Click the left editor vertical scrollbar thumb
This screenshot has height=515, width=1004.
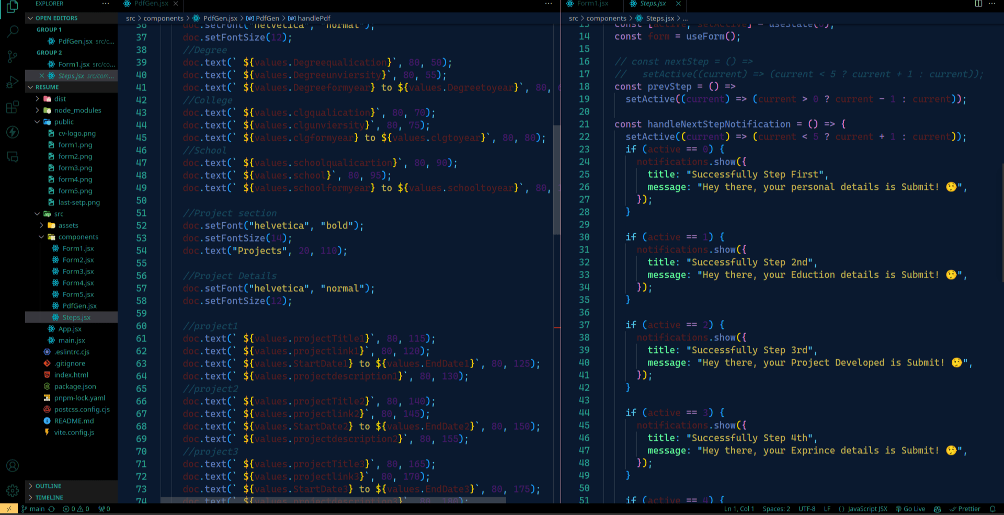click(557, 179)
